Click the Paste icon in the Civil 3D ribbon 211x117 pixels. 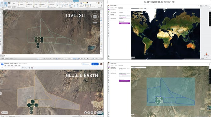click(x=99, y=3)
